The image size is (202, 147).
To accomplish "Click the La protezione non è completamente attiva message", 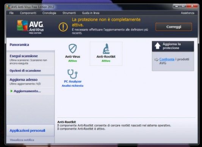I will point(106,22).
